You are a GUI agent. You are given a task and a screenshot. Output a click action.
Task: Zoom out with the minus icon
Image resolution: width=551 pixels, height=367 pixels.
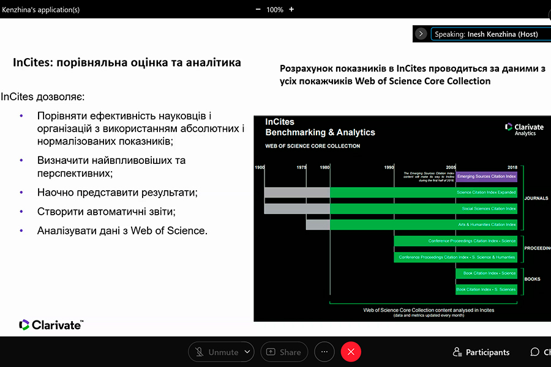258,9
